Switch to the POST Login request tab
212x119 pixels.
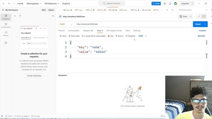[79, 10]
